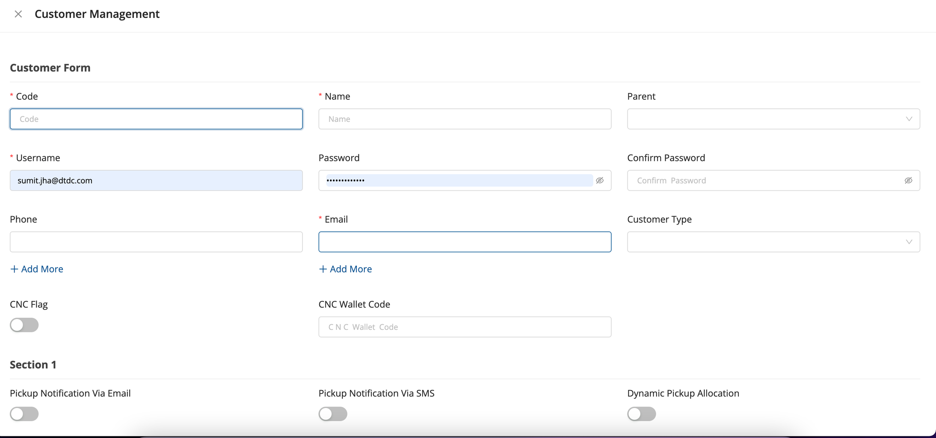Focus the Code input field
Viewport: 936px width, 438px height.
156,119
